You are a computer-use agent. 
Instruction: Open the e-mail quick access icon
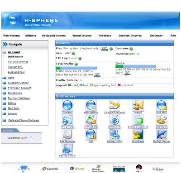pyautogui.click(x=138, y=106)
